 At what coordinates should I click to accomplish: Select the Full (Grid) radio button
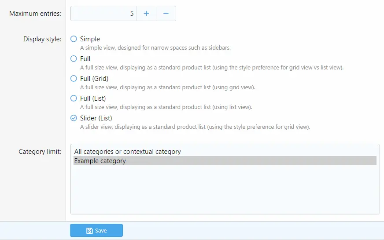[74, 79]
